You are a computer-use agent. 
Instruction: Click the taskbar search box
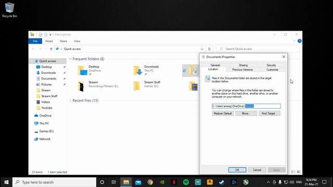point(54,182)
